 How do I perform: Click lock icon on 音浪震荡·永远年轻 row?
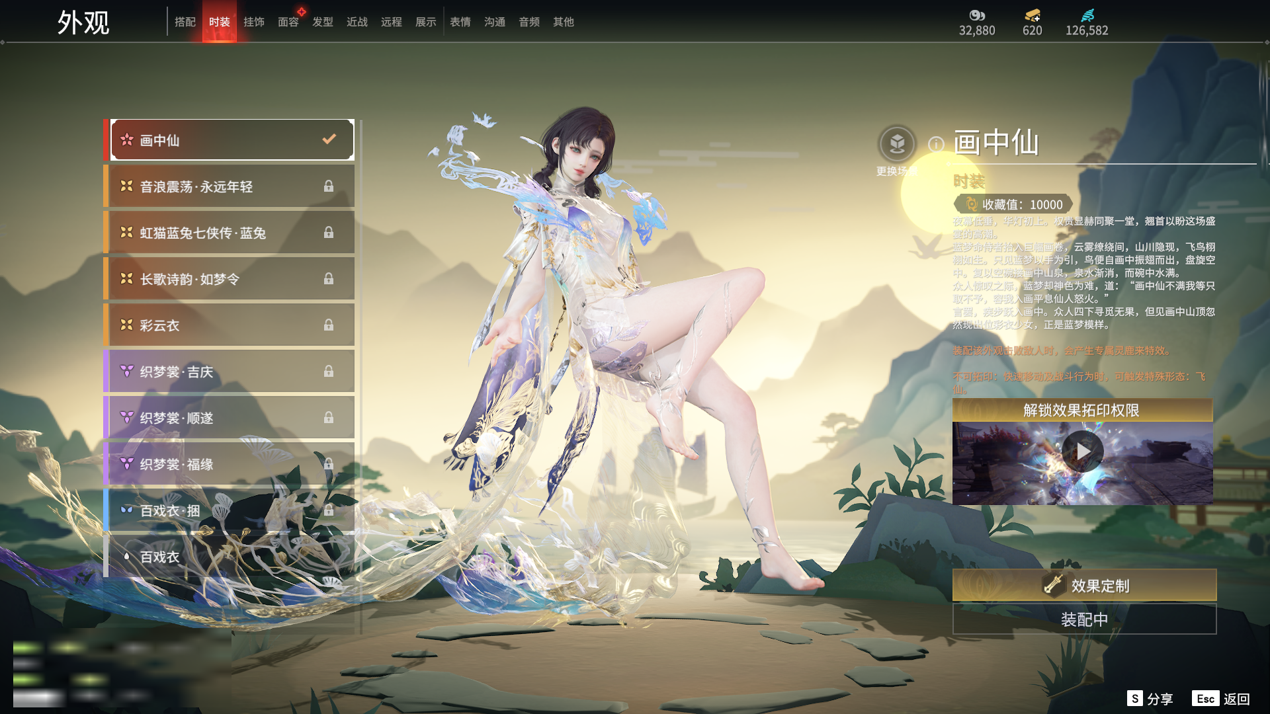(329, 186)
